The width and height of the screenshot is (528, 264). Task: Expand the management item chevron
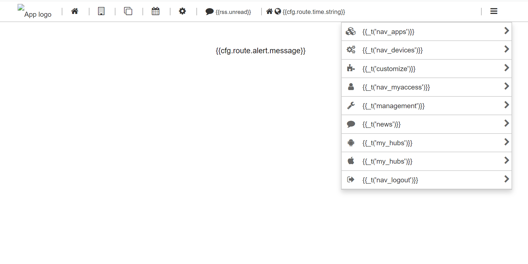point(506,105)
